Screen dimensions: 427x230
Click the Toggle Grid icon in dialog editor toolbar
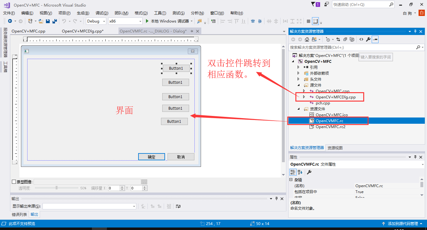tap(309, 21)
